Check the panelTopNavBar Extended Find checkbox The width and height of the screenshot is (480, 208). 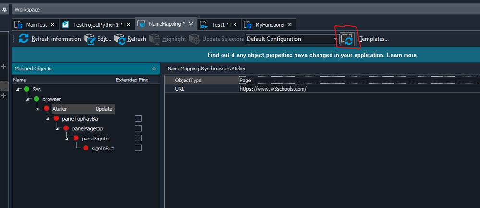coord(138,118)
